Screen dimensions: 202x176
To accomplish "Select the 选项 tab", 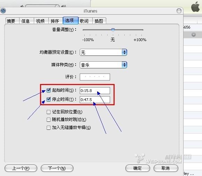I will [71, 20].
